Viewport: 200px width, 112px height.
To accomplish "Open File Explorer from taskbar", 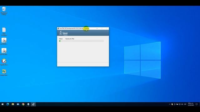I will (13, 104).
